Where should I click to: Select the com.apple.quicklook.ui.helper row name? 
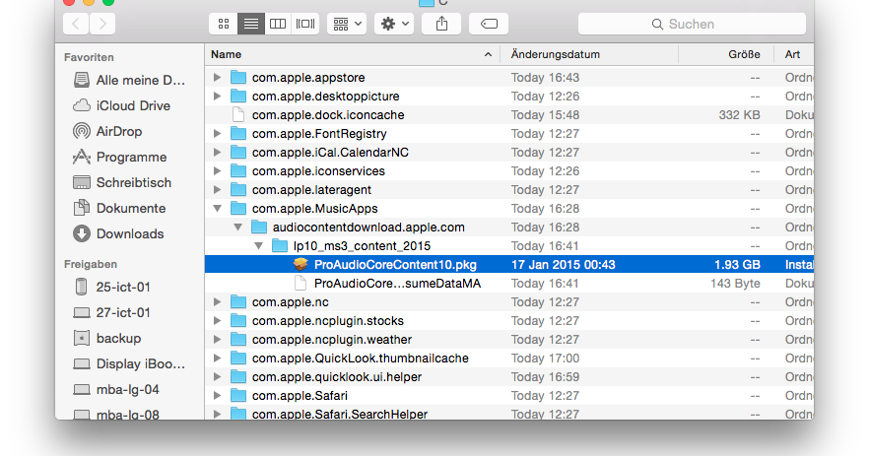pos(336,377)
